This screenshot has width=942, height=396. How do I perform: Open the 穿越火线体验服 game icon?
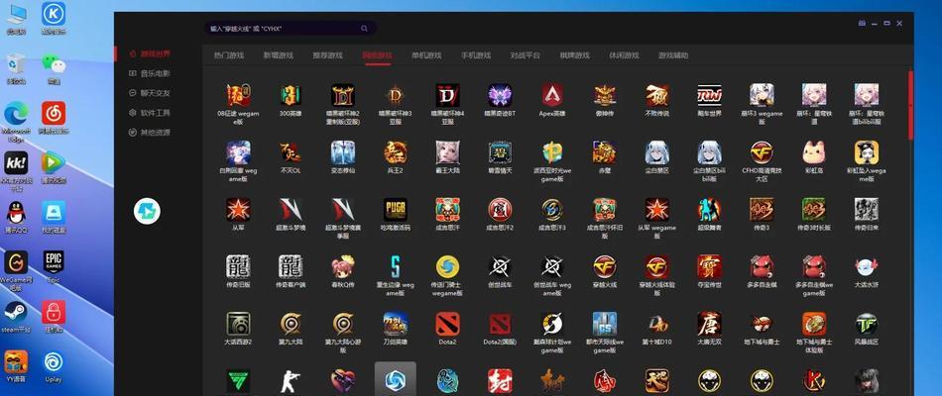click(657, 266)
